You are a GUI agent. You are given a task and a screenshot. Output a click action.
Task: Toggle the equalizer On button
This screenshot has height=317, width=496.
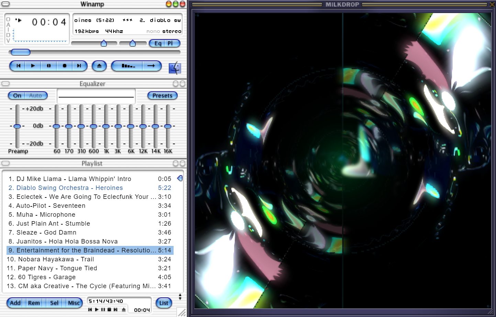(17, 95)
